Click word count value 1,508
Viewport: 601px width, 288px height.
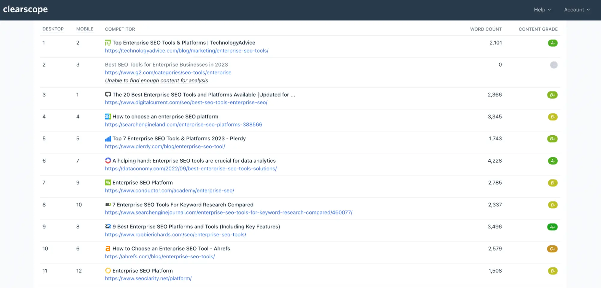(495, 271)
